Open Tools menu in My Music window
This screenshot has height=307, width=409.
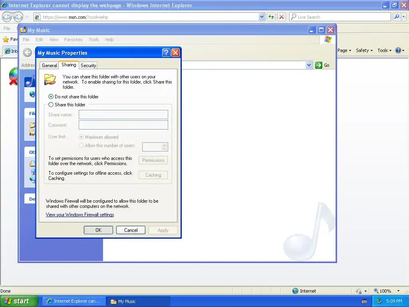[93, 40]
